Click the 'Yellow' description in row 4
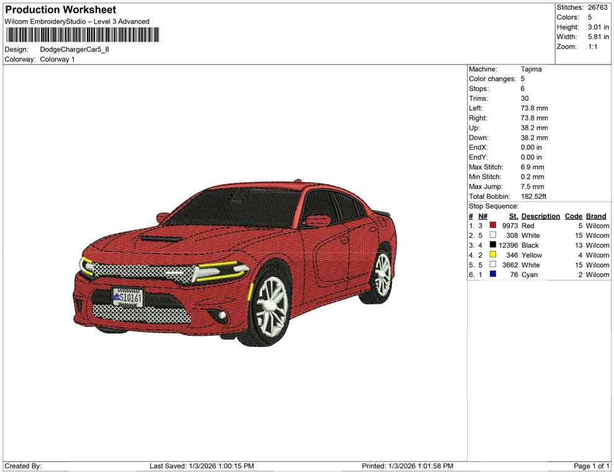Image resolution: width=614 pixels, height=472 pixels. point(532,255)
